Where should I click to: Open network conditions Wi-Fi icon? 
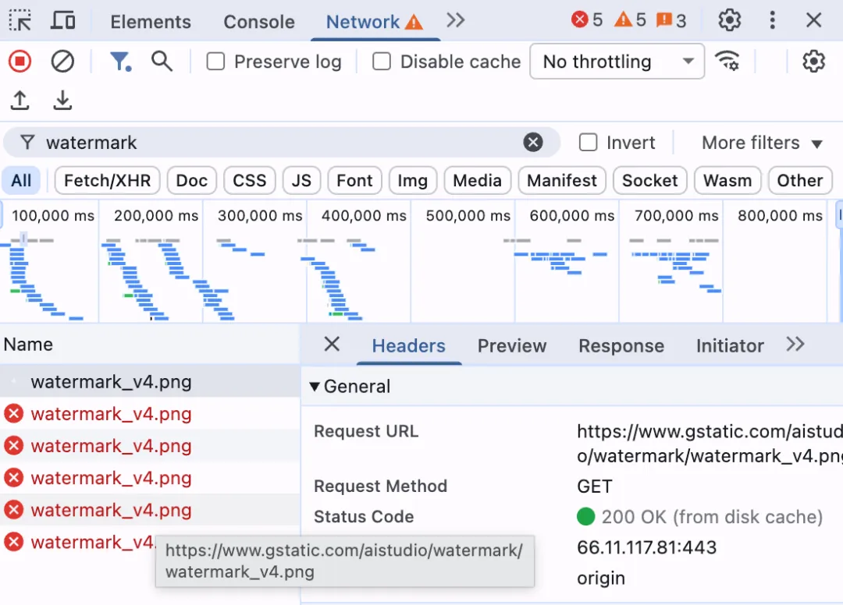click(x=727, y=61)
